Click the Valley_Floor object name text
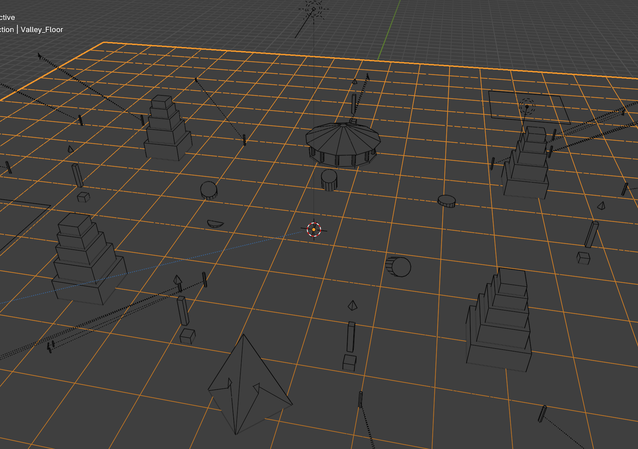This screenshot has height=449, width=638. click(42, 29)
